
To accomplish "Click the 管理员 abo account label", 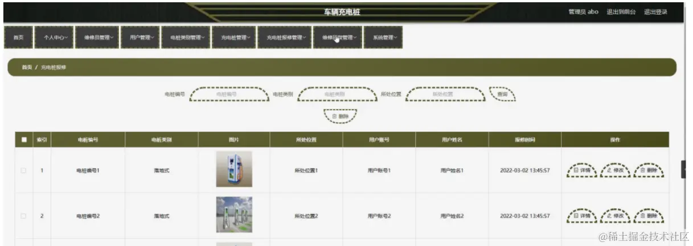I will tap(583, 12).
